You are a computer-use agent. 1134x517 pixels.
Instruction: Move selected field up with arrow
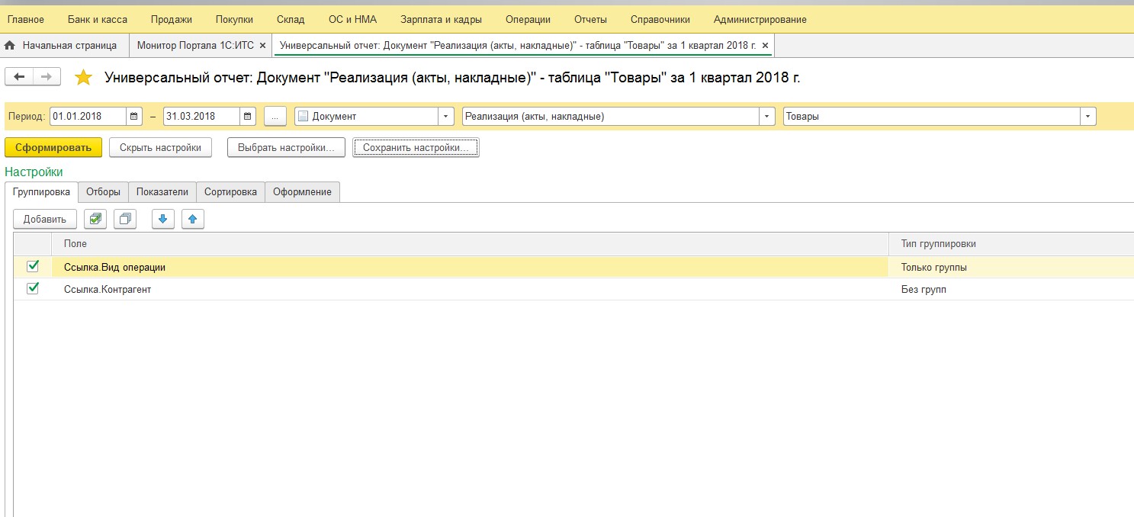pos(192,220)
